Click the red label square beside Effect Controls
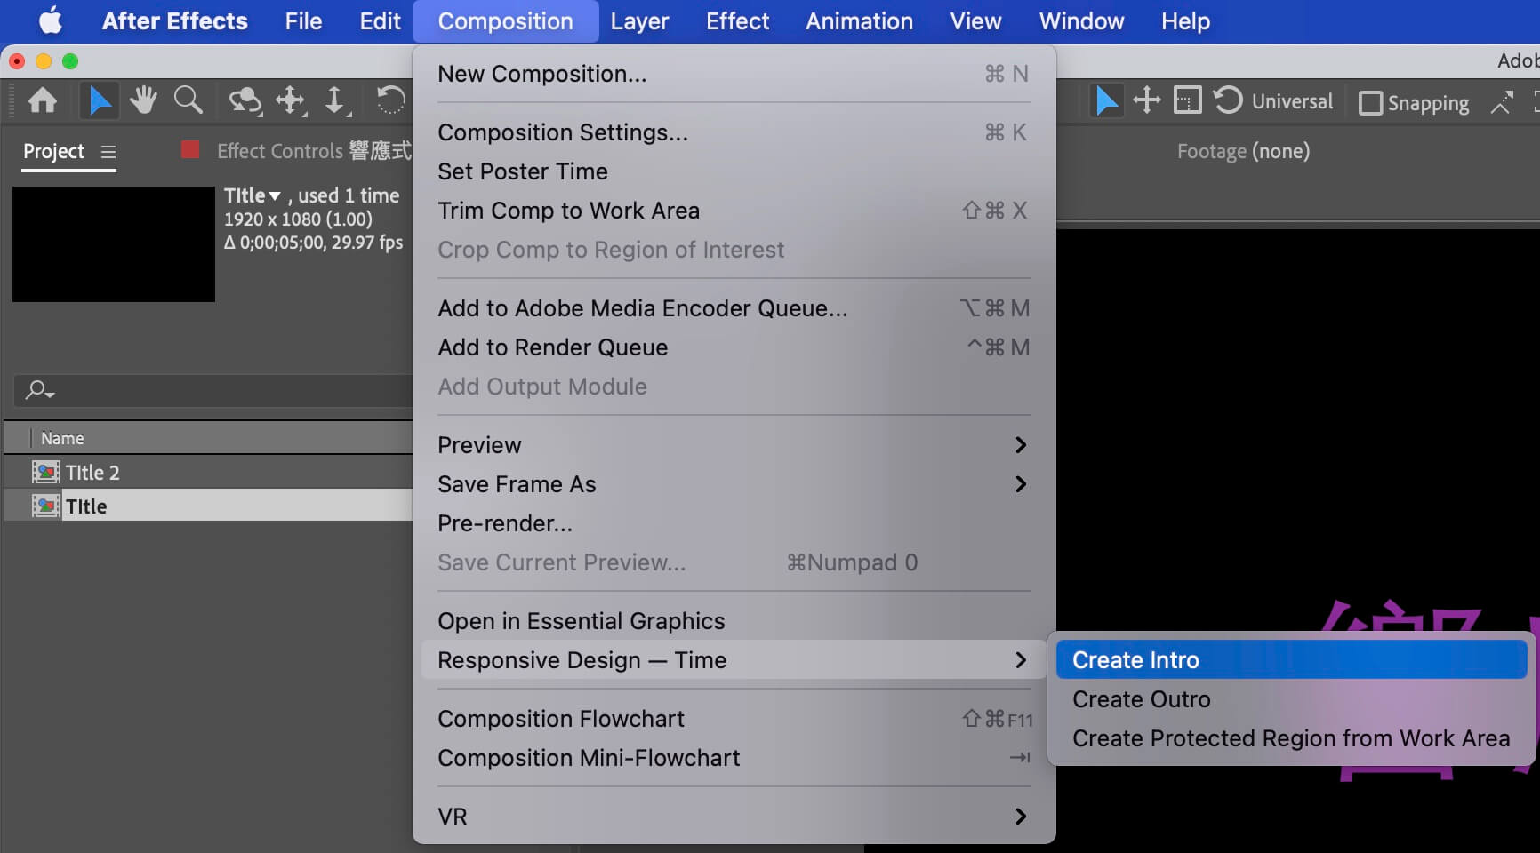This screenshot has height=853, width=1540. coord(189,149)
